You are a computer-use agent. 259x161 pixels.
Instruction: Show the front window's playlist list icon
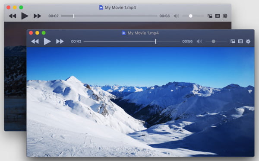240,41
